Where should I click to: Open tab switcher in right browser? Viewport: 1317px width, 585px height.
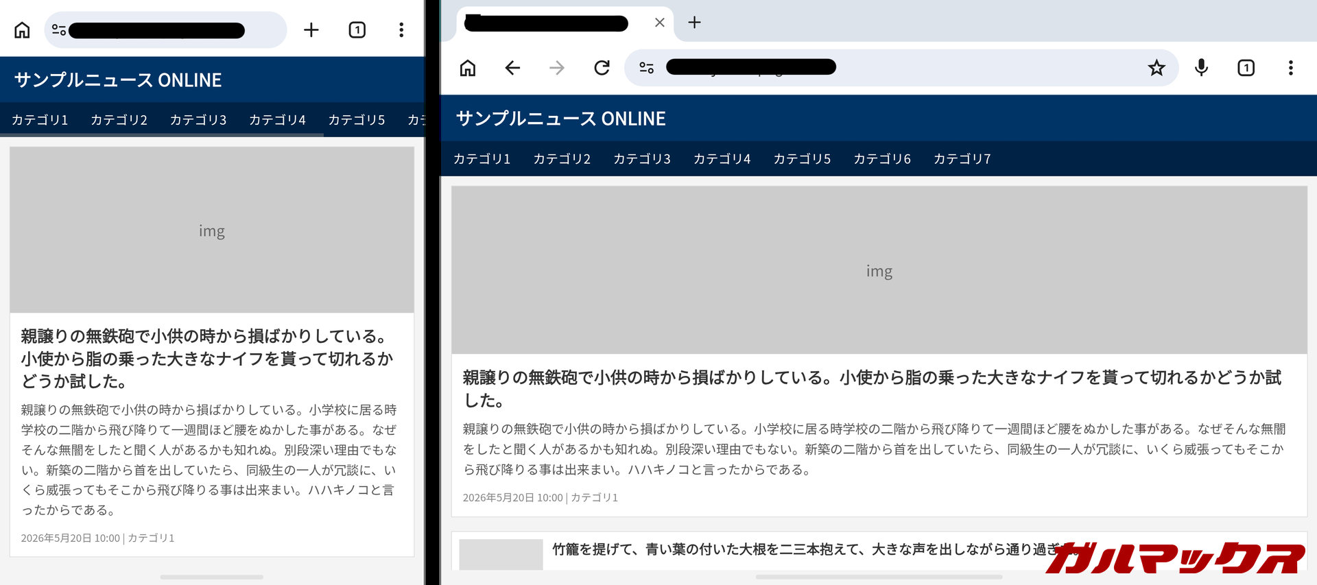point(1246,68)
